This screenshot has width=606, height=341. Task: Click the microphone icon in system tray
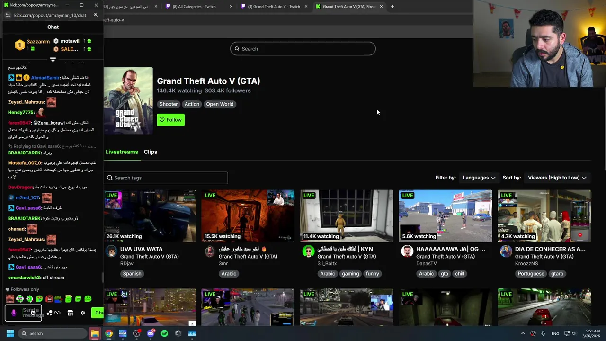tap(543, 333)
